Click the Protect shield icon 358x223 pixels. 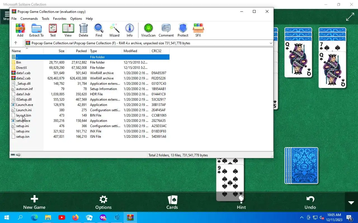coord(183,30)
